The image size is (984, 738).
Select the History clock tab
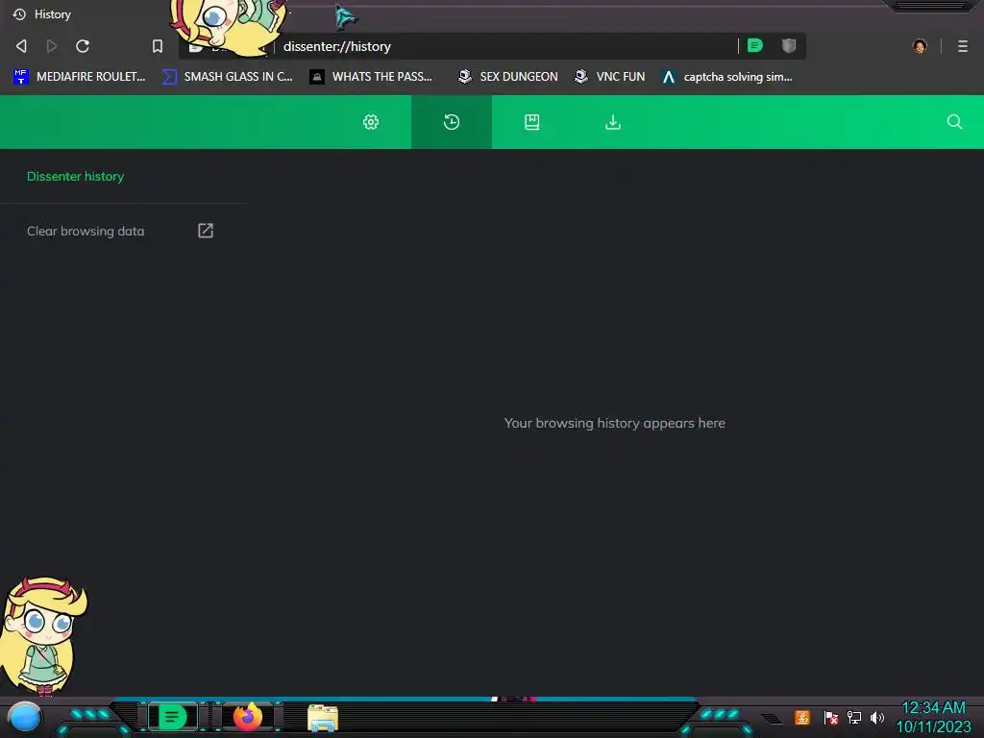point(452,122)
